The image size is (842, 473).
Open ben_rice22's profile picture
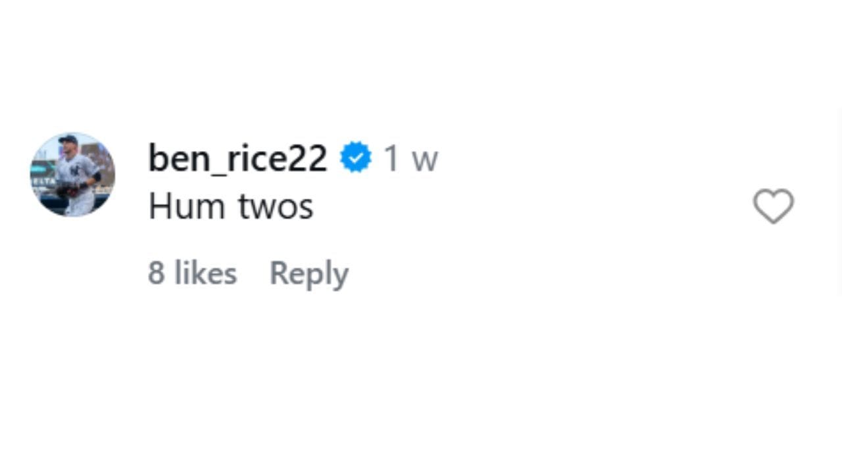[72, 175]
